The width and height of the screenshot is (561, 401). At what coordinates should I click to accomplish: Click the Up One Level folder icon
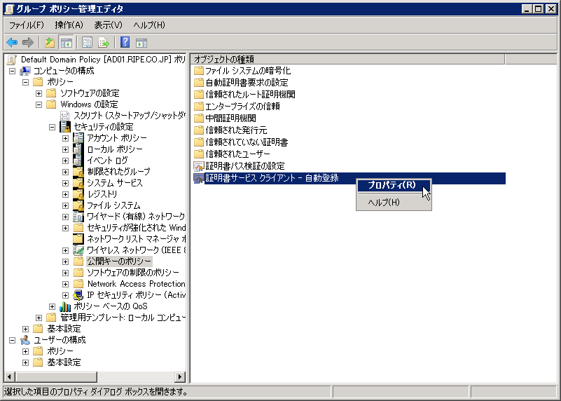49,42
